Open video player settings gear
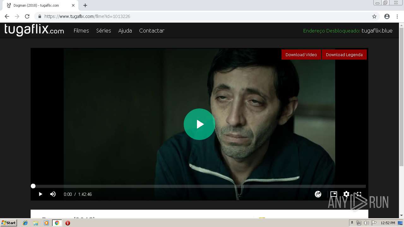The image size is (404, 227). tap(346, 194)
